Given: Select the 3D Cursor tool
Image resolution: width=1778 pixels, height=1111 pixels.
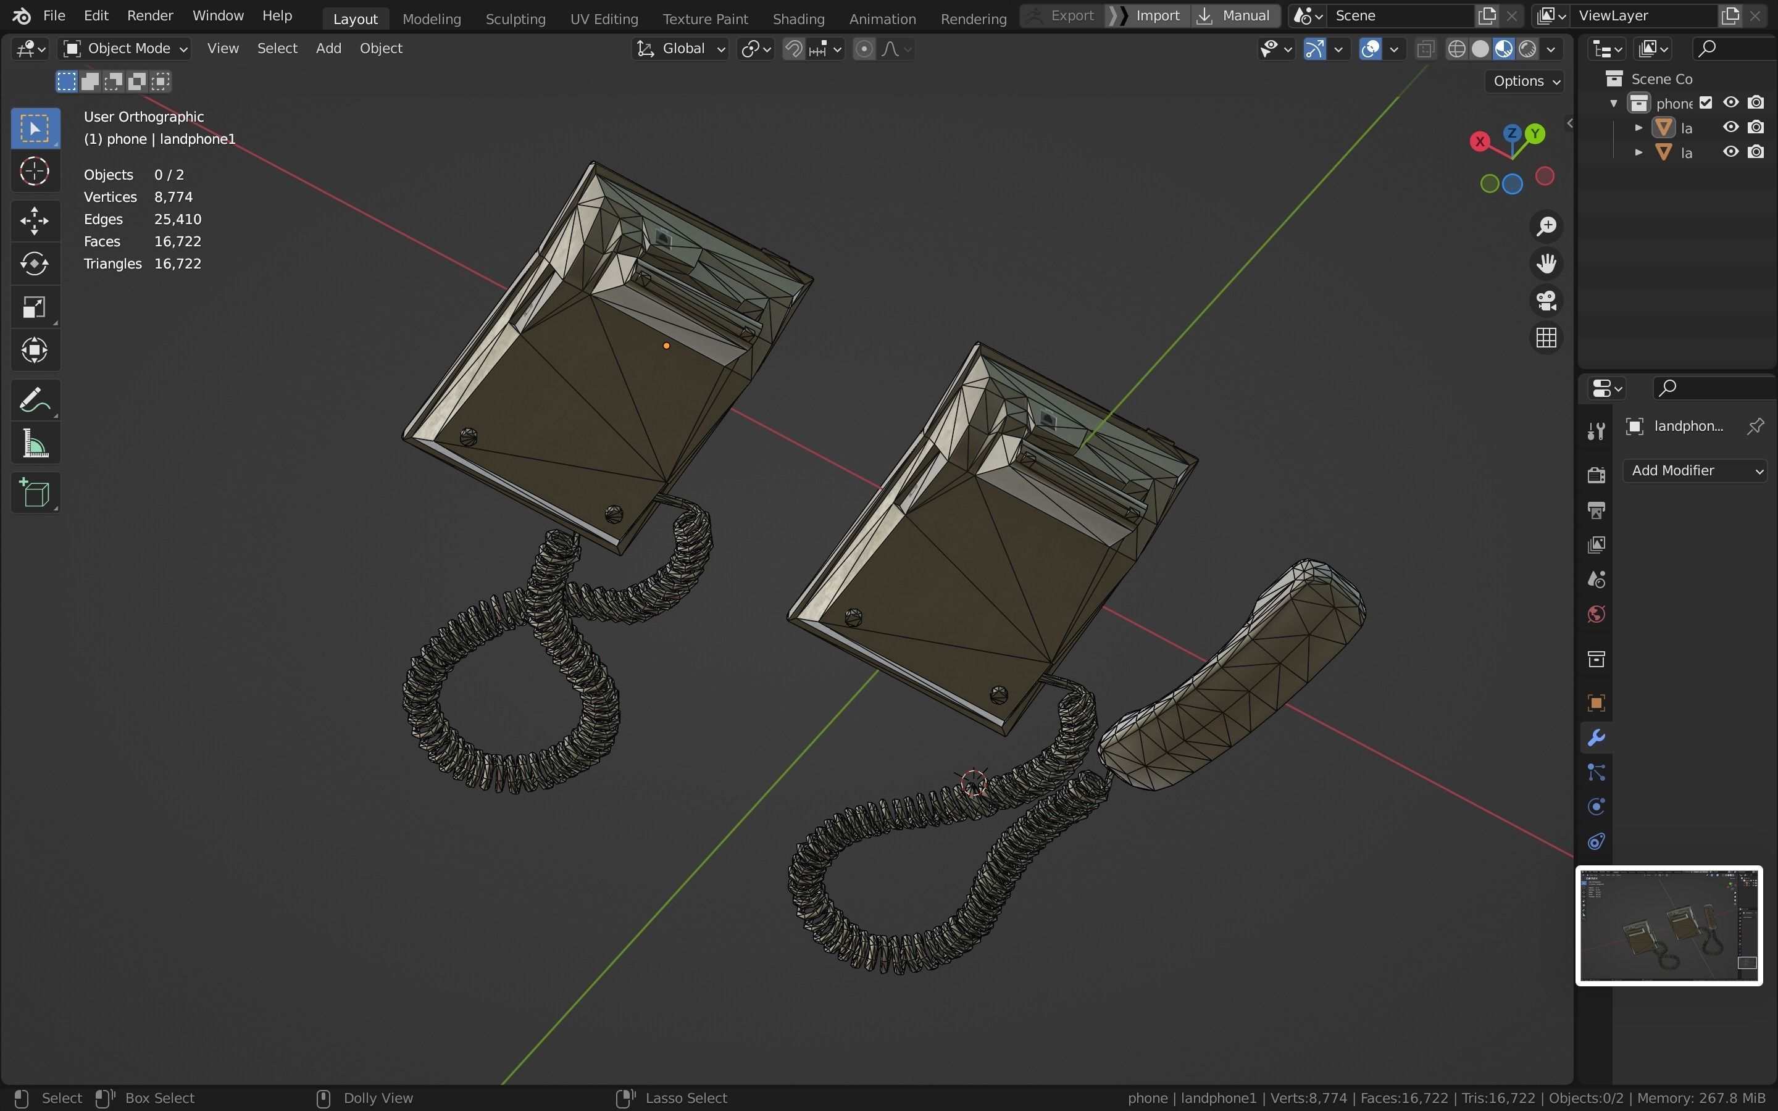Looking at the screenshot, I should pos(35,172).
